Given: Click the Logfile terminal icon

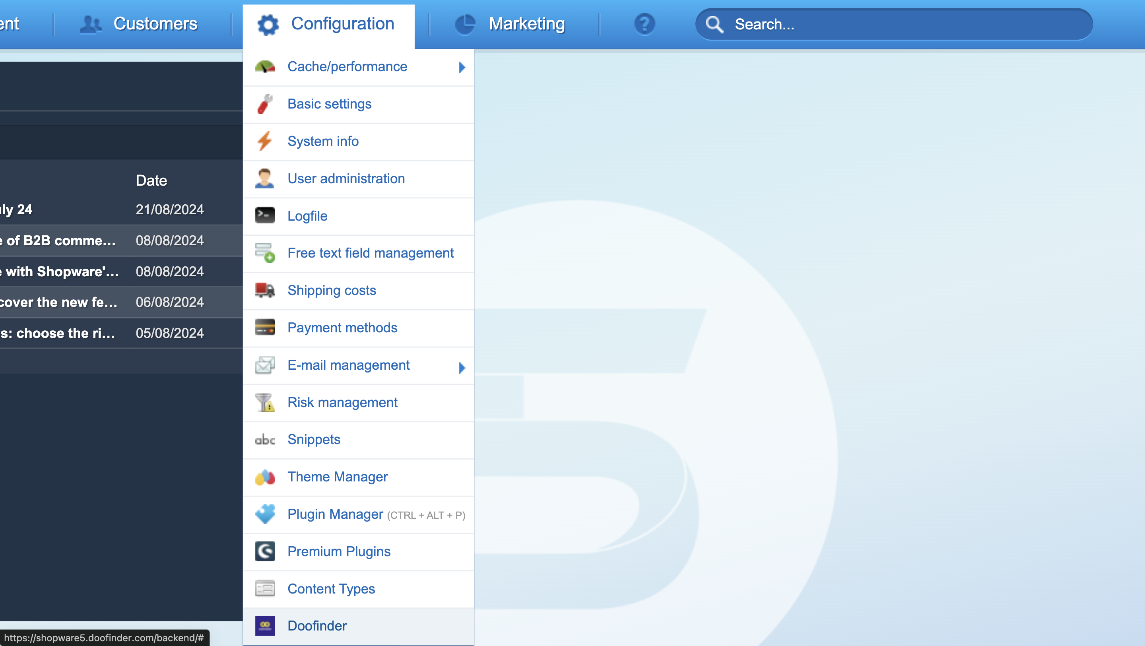Looking at the screenshot, I should [265, 215].
